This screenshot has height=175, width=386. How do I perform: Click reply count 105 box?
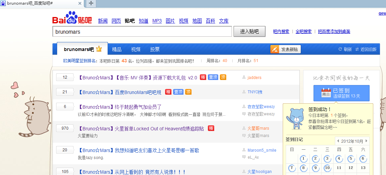pyautogui.click(x=65, y=172)
